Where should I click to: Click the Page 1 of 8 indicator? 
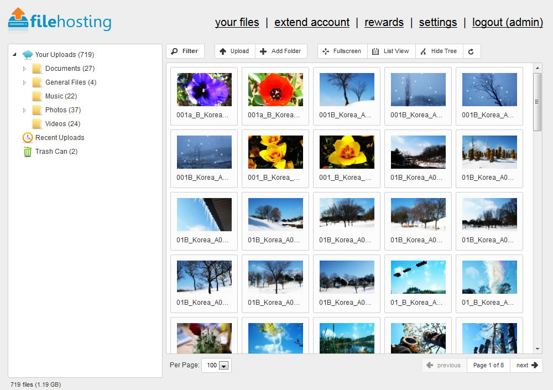click(x=488, y=365)
